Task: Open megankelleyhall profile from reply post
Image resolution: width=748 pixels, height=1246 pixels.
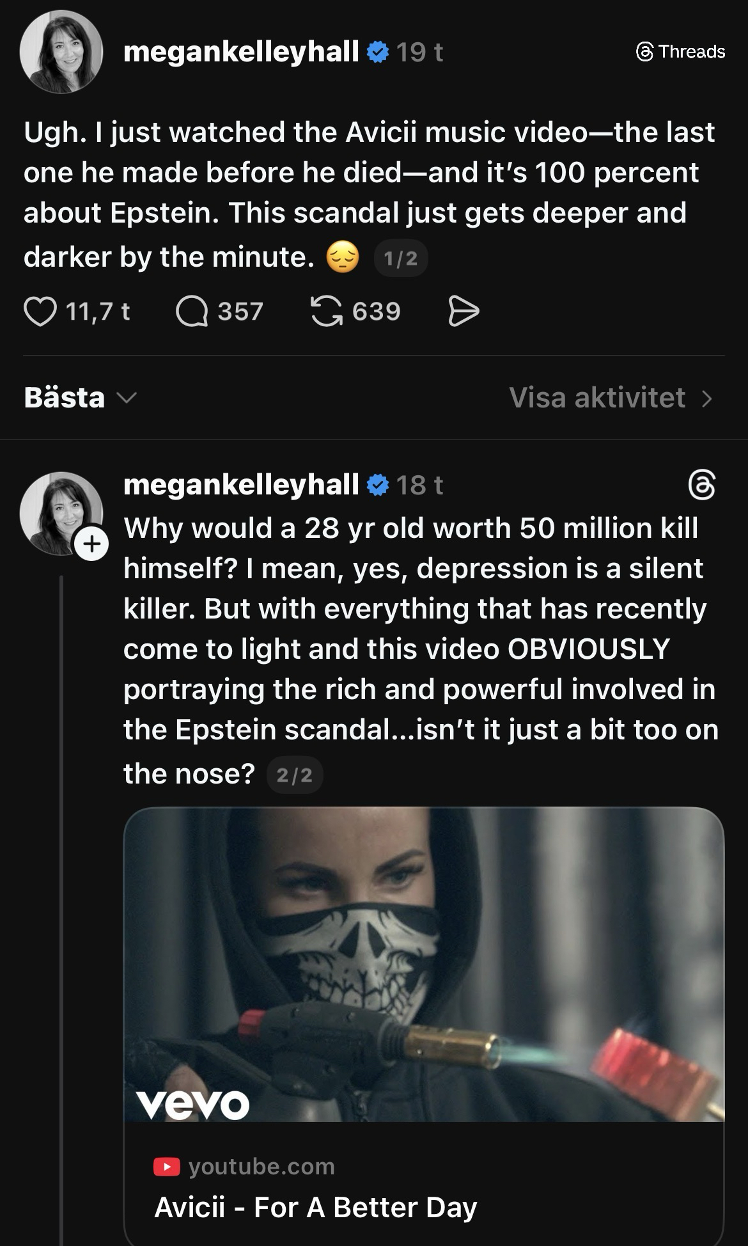Action: (241, 485)
